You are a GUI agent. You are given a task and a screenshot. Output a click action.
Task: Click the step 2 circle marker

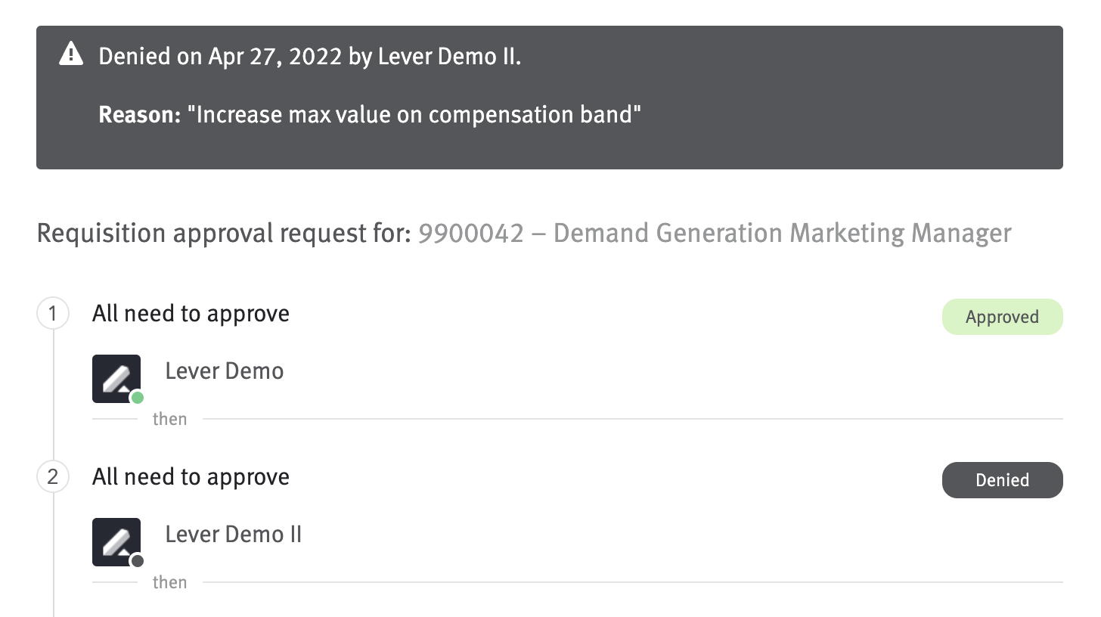tap(53, 477)
